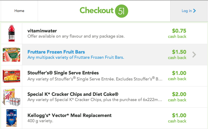Viewport: 208px width, 129px height.
Task: Select the Kellogg's Vector Meal Replacement title
Action: 70,115
